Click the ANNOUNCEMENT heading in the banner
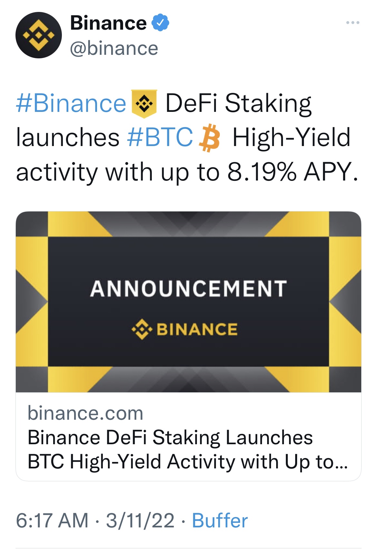Viewport: 368px width, 549px height. pyautogui.click(x=188, y=288)
